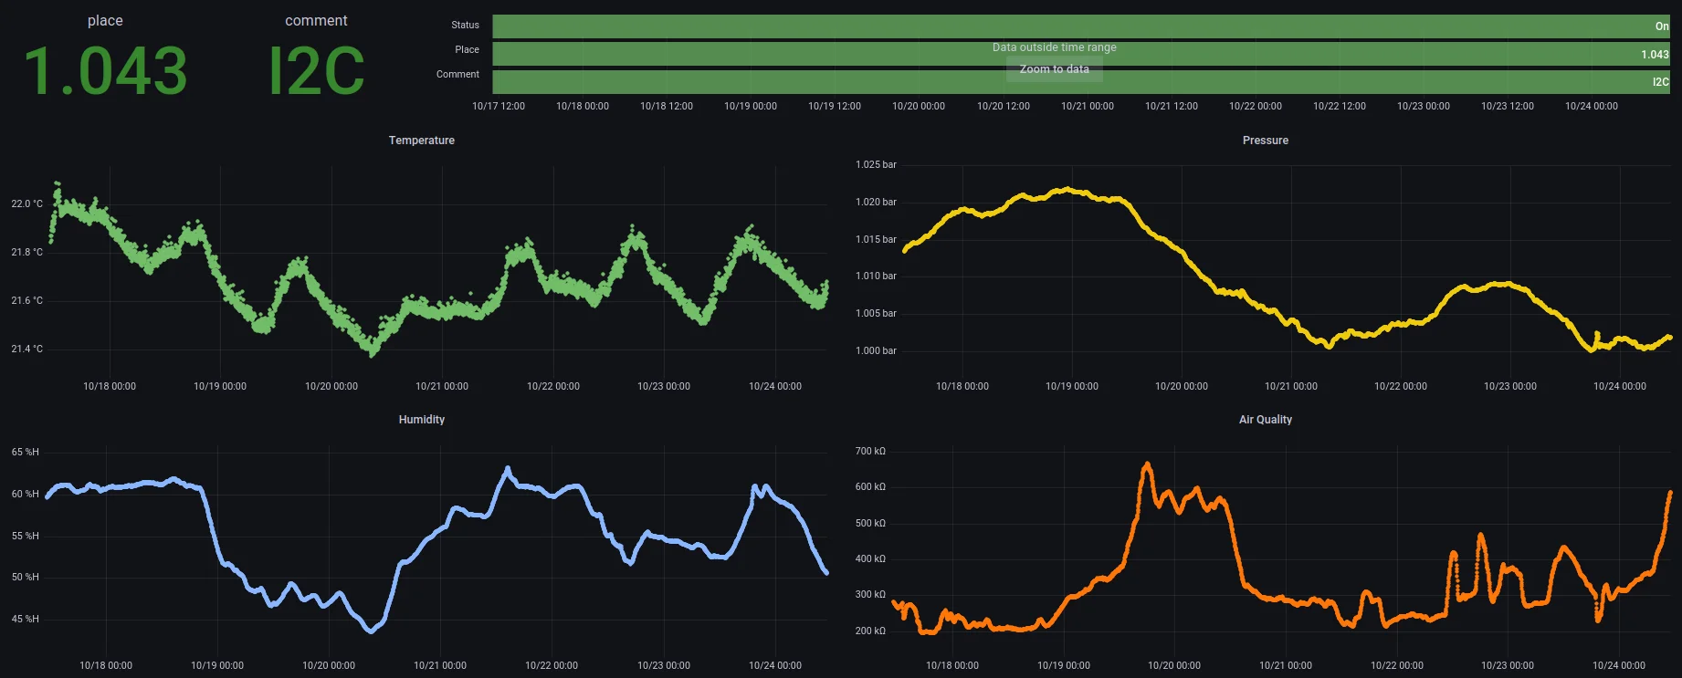
Task: Click the 700 kΩ label on Air Quality axis
Action: [870, 452]
